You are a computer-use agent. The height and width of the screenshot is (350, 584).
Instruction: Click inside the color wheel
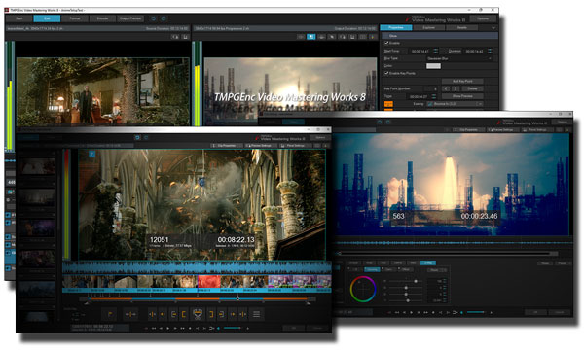tap(363, 289)
